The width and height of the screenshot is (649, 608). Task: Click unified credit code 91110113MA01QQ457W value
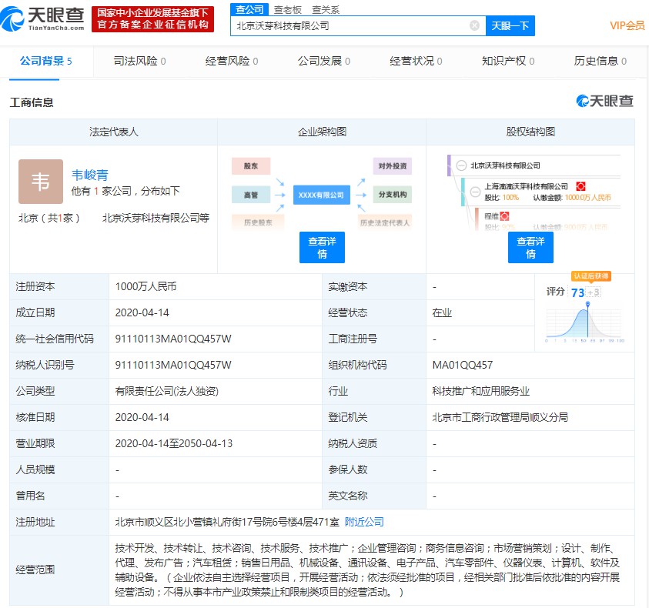click(x=173, y=339)
